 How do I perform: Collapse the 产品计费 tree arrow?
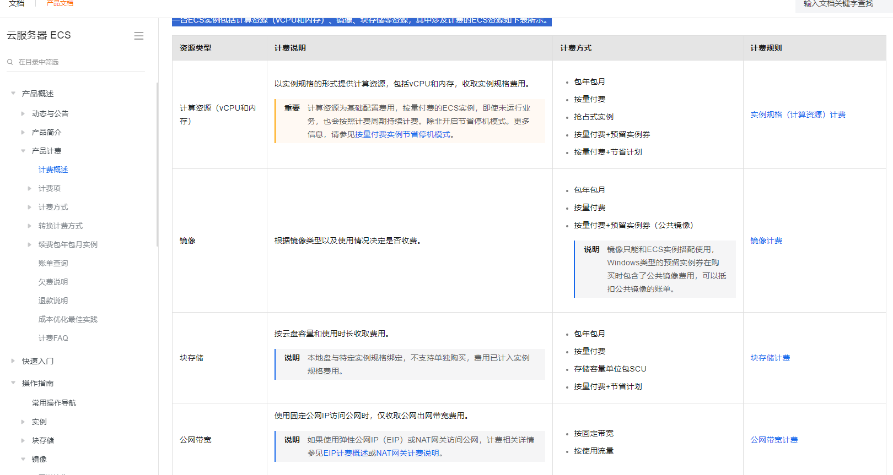[23, 151]
